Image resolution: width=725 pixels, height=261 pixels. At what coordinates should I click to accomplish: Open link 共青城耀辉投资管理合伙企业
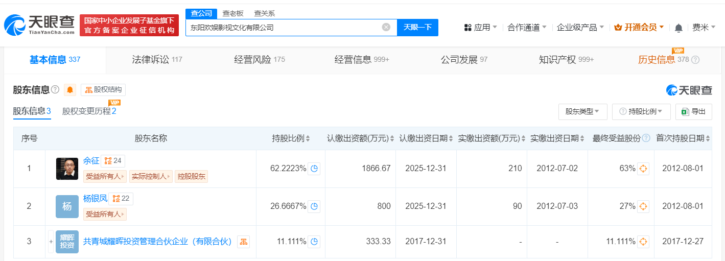point(157,242)
